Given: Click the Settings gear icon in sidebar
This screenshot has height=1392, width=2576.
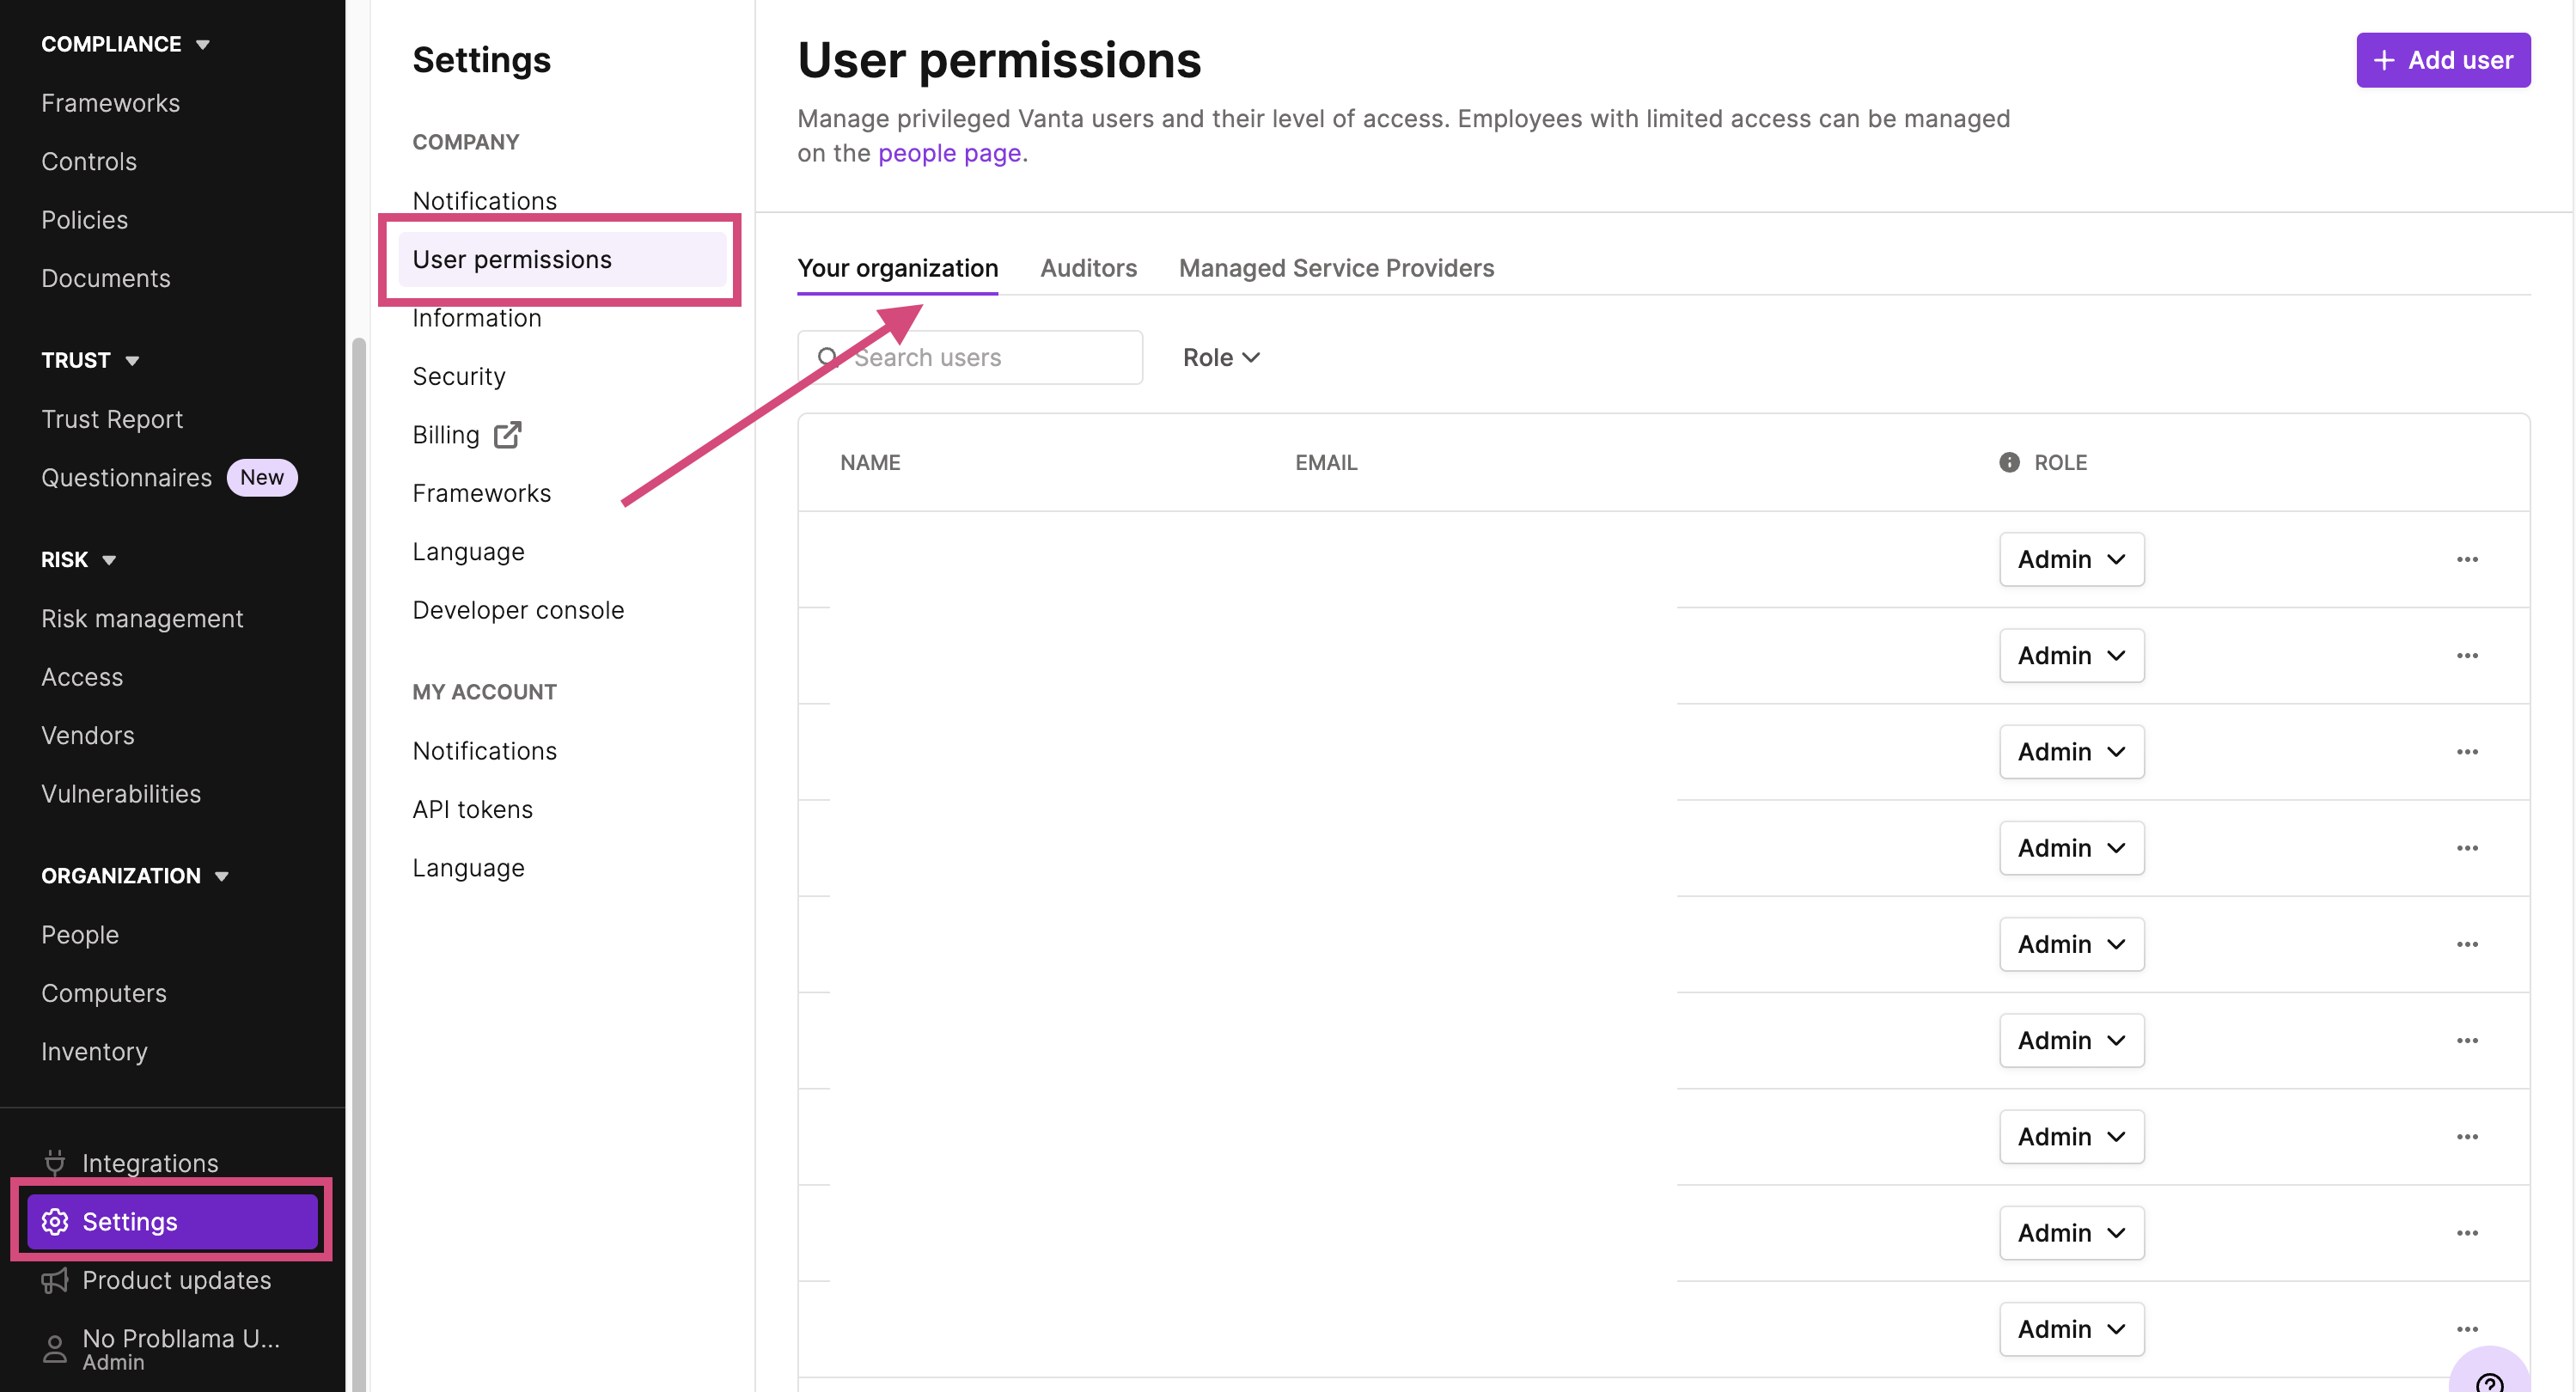Looking at the screenshot, I should [x=55, y=1221].
